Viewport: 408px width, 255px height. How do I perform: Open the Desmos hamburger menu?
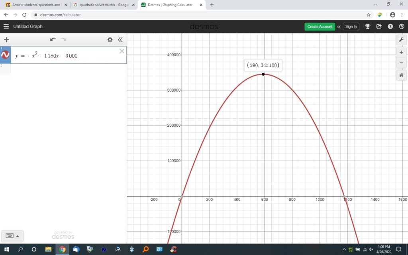pos(6,26)
